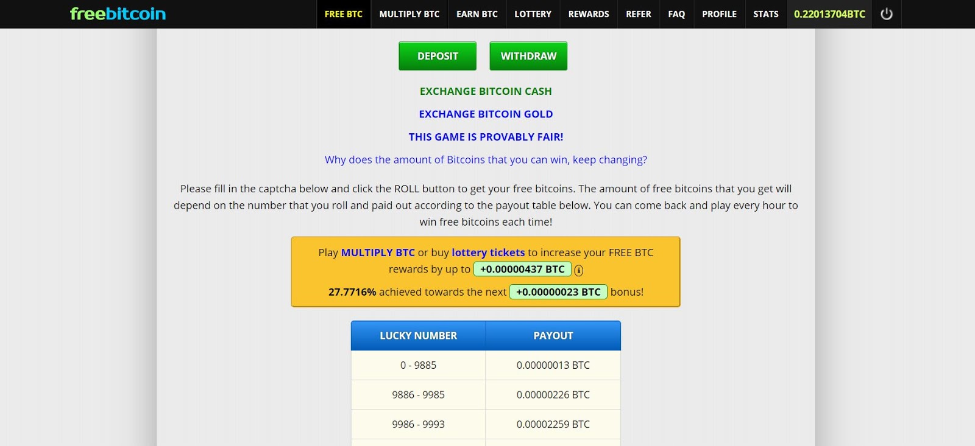Viewport: 975px width, 446px height.
Task: Open the freebitcoin logo home link
Action: point(118,13)
